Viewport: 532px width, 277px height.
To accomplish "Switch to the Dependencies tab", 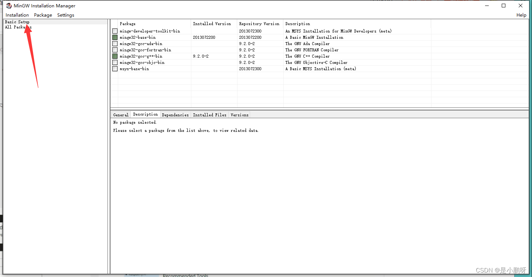I will (175, 115).
